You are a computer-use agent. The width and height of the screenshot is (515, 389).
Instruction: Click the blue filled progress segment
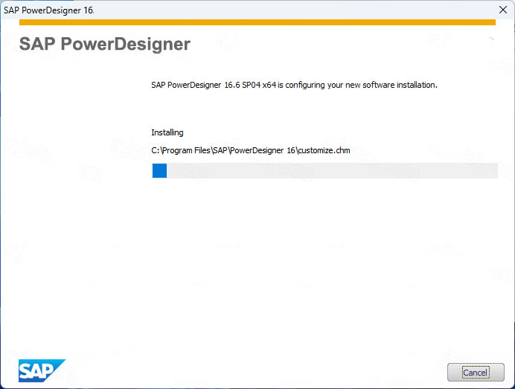(159, 171)
